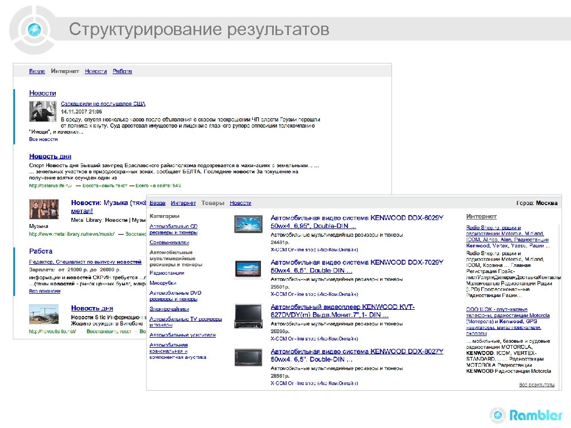Select the Интернет tab in the back search window

click(x=65, y=71)
